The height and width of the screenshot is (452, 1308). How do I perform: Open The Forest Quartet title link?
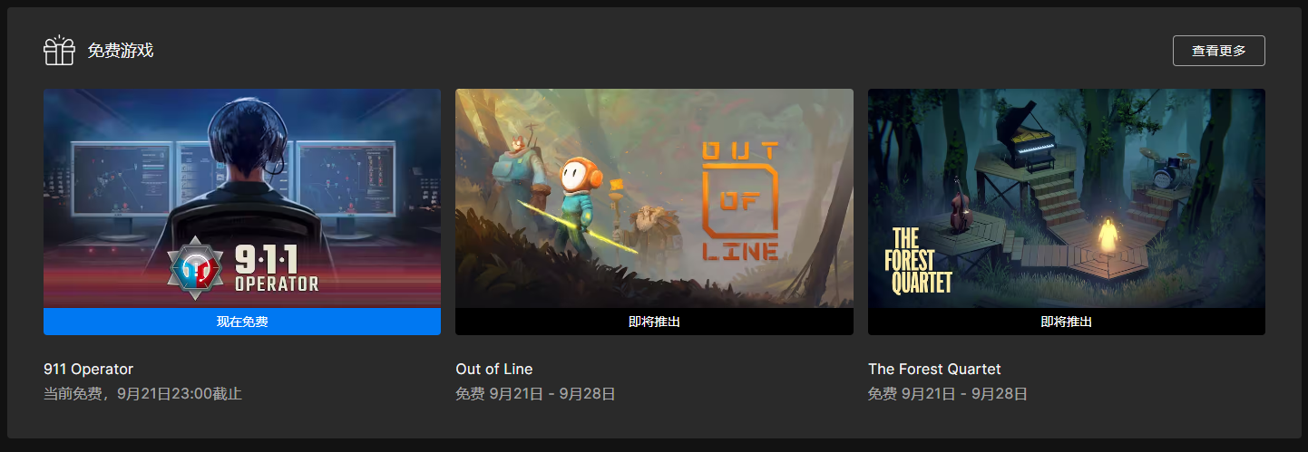coord(934,370)
